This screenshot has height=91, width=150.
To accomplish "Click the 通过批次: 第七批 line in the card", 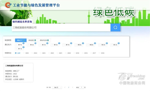I will pyautogui.click(x=11, y=77).
